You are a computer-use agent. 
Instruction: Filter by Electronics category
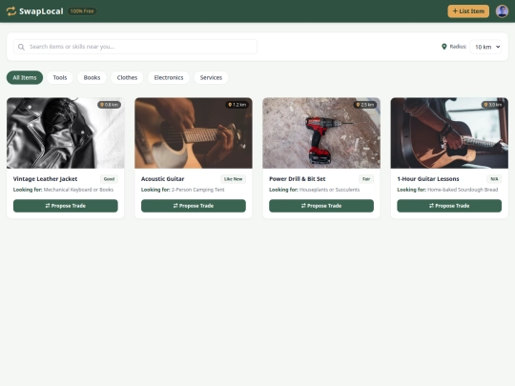click(169, 78)
